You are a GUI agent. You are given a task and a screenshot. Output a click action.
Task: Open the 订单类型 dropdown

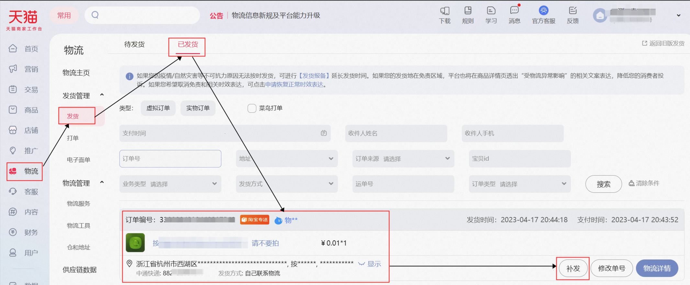pos(520,184)
